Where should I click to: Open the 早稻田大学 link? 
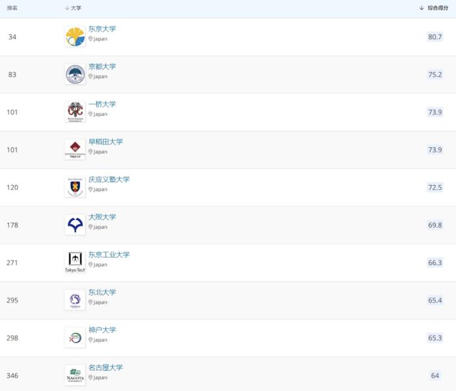(106, 142)
